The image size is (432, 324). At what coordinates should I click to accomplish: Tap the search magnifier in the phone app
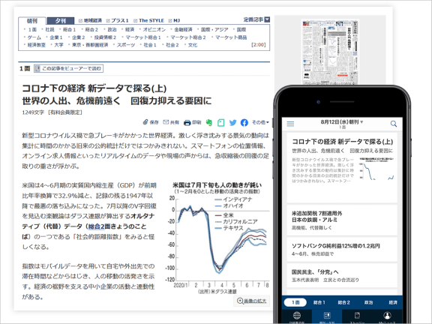click(394, 124)
